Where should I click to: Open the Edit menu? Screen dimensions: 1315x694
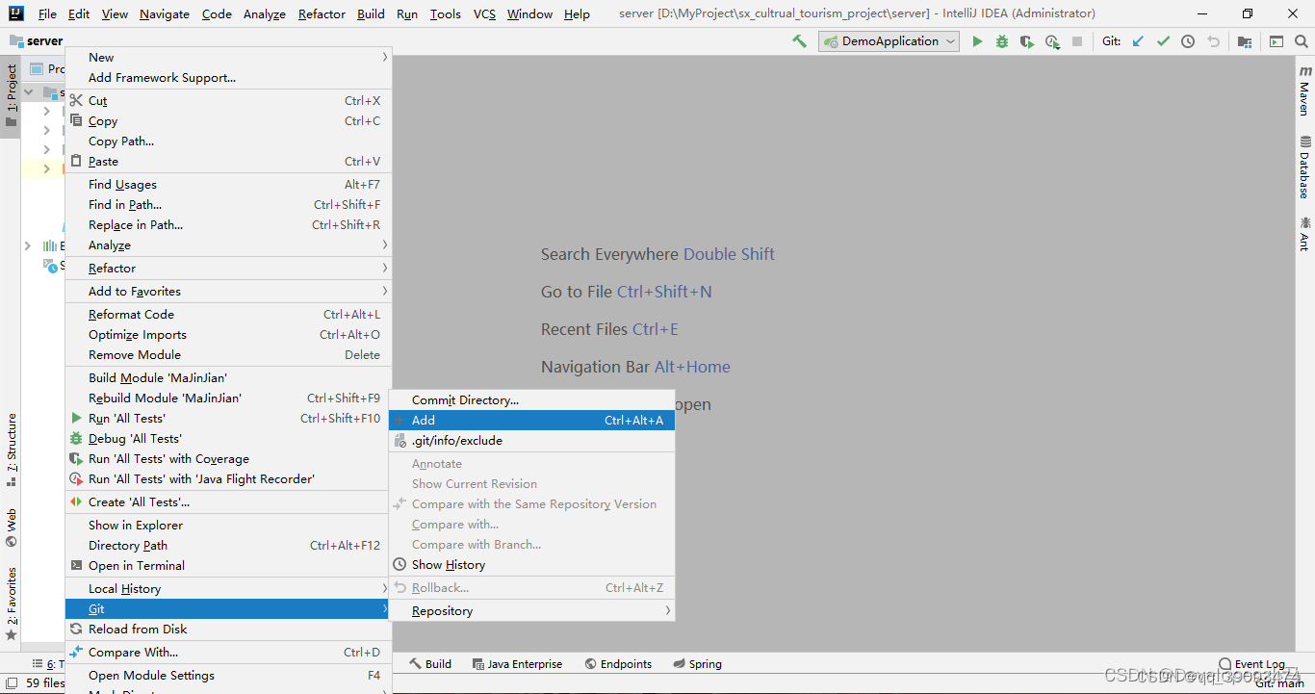click(79, 13)
